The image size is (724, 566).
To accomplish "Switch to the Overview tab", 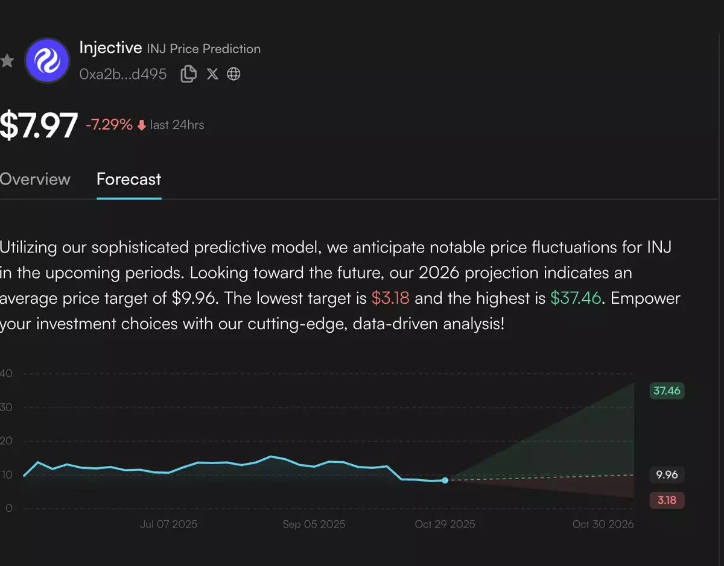I will pyautogui.click(x=35, y=179).
